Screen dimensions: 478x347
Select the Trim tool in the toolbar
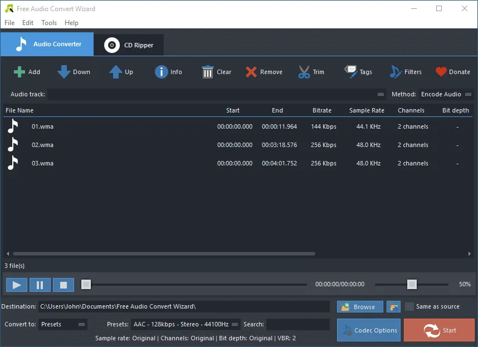(x=311, y=71)
